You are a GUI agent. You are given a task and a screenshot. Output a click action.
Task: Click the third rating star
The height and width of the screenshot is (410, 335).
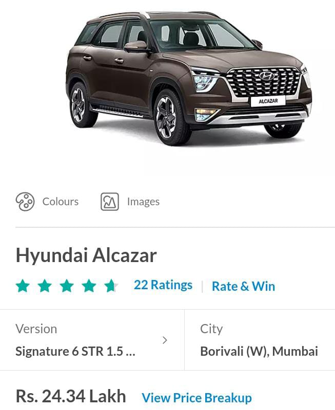[67, 286]
